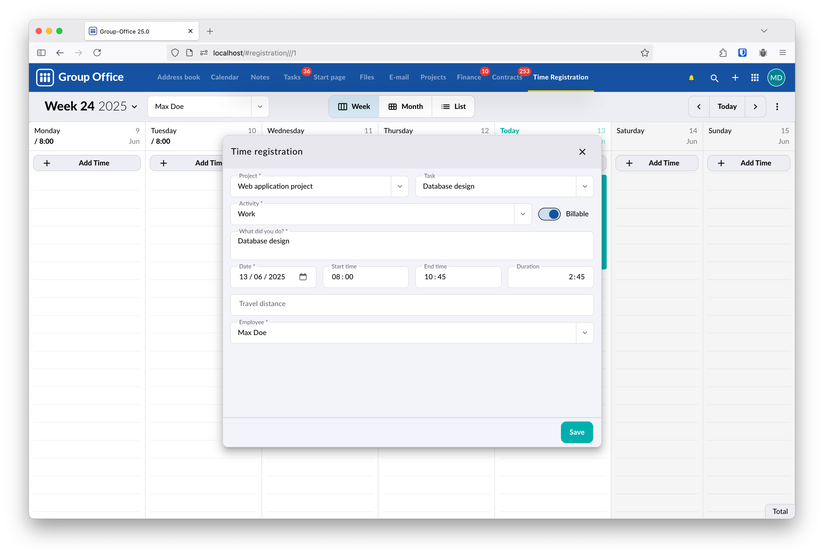
Task: Open the site permissions icon in address bar
Action: tap(204, 53)
